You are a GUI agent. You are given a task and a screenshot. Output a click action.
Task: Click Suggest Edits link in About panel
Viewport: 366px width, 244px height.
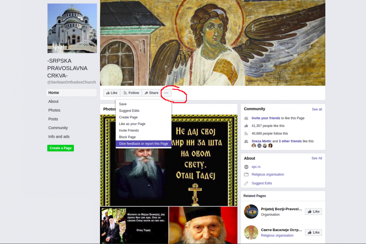tap(262, 183)
